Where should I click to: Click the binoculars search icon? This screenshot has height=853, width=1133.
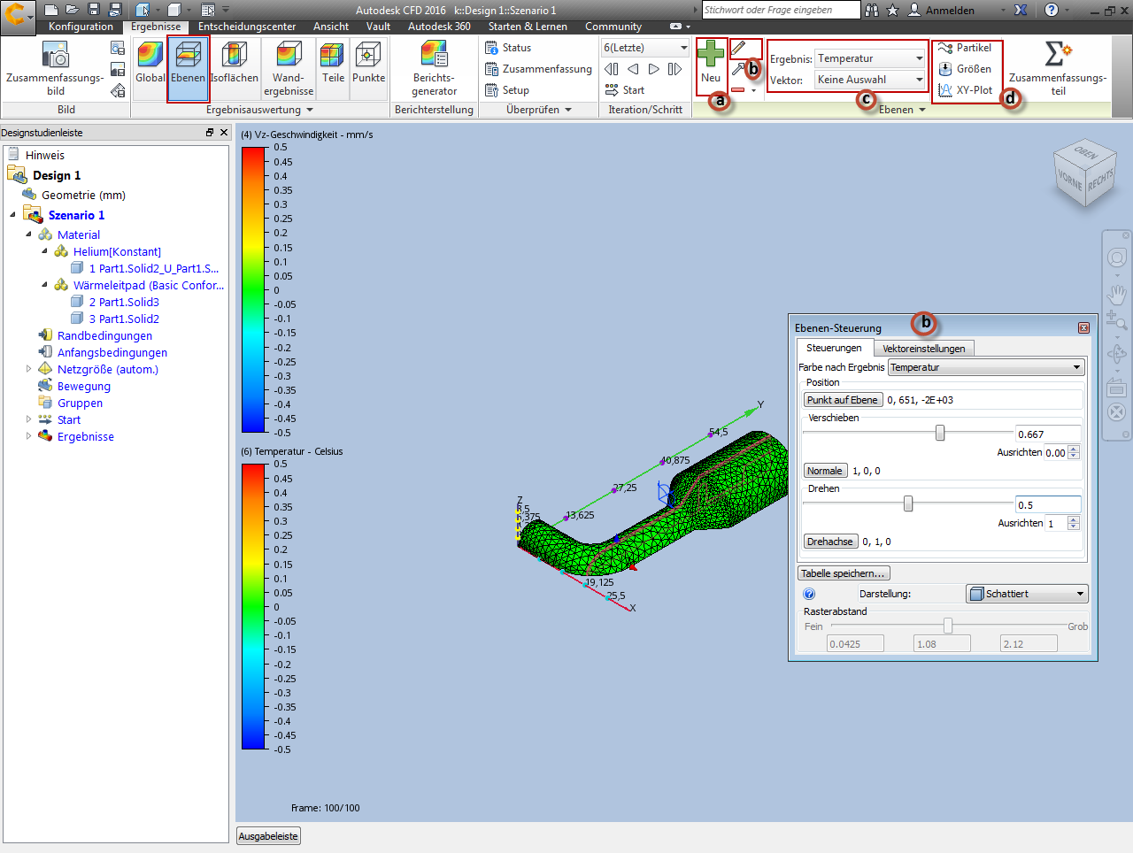[873, 10]
